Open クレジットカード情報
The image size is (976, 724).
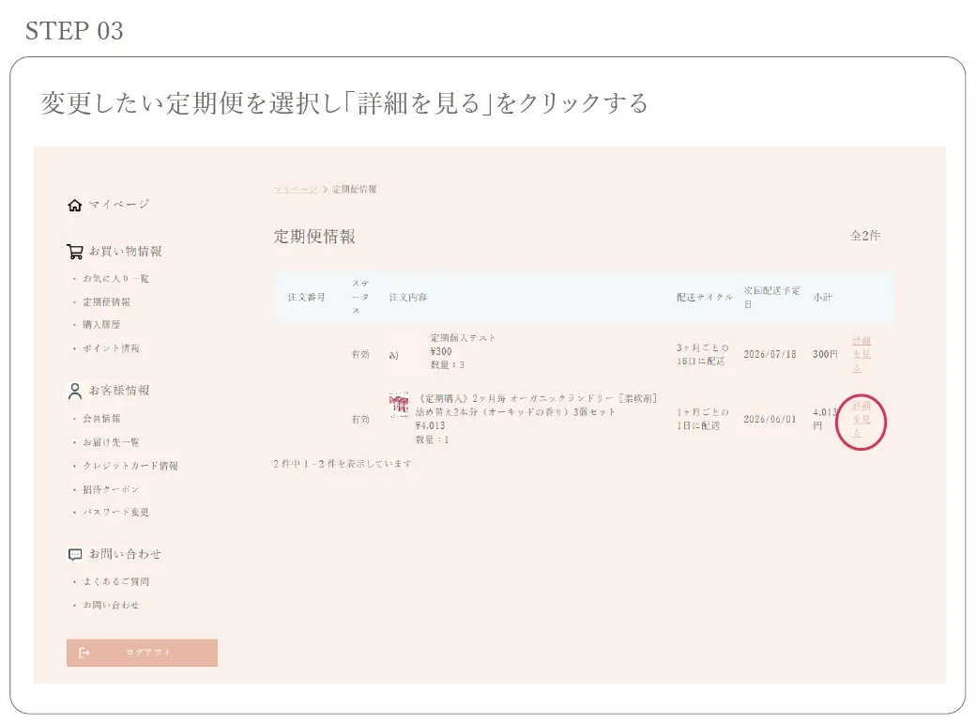(131, 466)
